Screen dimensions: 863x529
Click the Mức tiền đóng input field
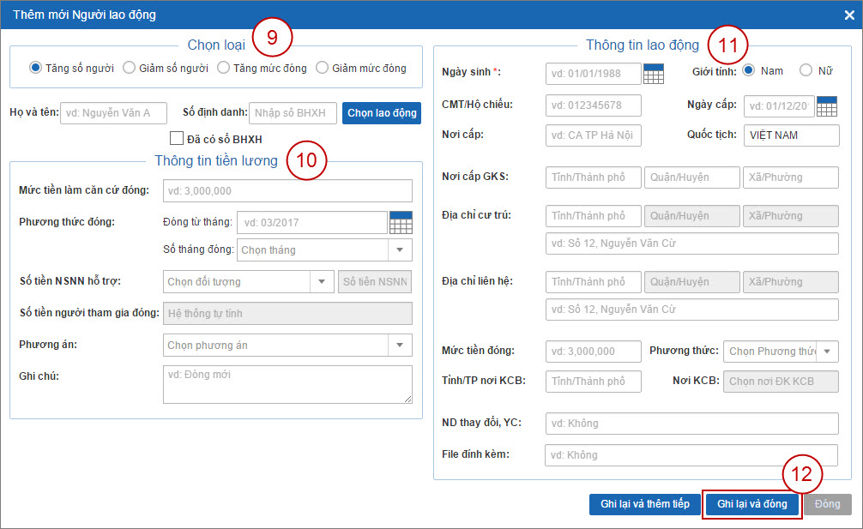click(x=594, y=352)
